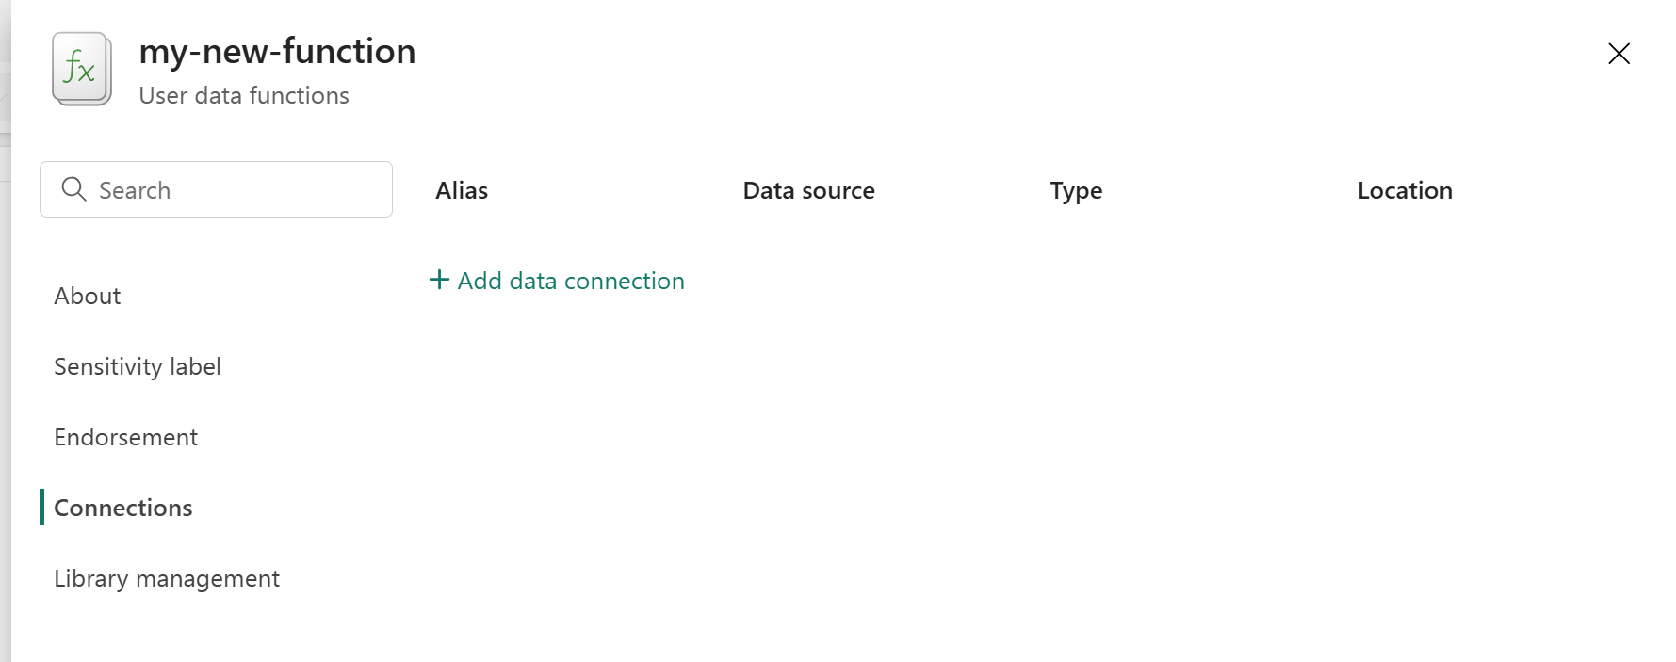Click the empty connections list area
This screenshot has width=1676, height=662.
[1036, 471]
